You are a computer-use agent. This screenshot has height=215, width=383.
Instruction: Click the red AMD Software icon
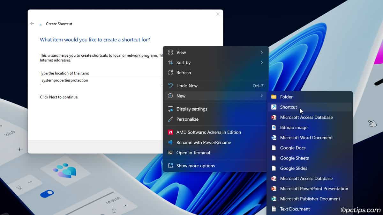(170, 132)
